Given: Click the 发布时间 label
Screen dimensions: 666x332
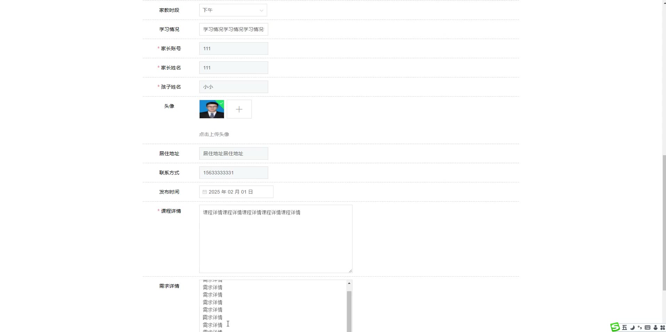Looking at the screenshot, I should [x=169, y=192].
